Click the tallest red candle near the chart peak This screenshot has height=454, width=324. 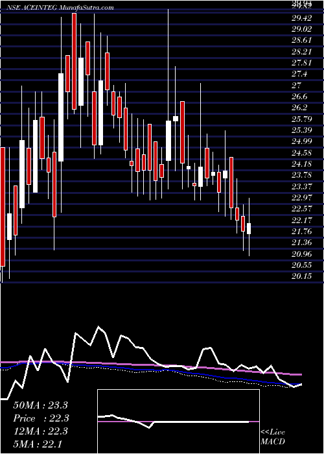75,62
